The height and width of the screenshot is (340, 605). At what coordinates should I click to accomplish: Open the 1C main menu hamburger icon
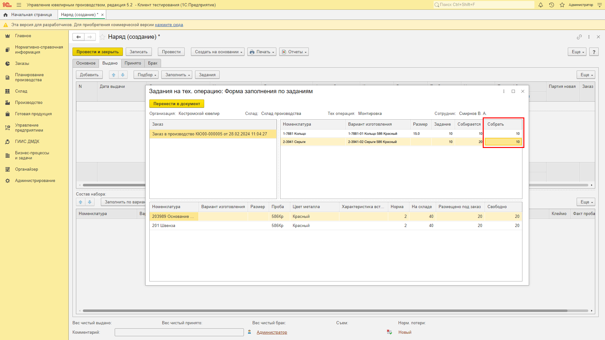coord(19,5)
